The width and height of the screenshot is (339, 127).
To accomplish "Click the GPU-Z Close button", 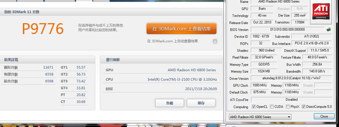I will click(x=324, y=116).
